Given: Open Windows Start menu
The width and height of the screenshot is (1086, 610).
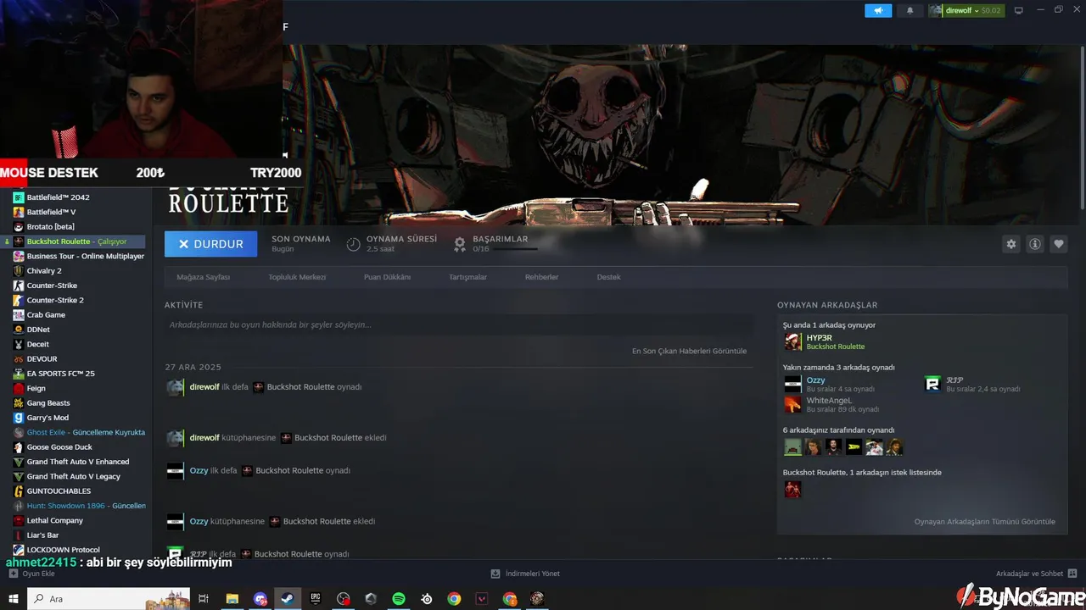Looking at the screenshot, I should point(14,599).
